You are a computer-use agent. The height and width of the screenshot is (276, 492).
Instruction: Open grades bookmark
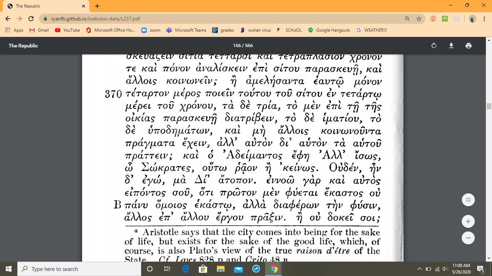(x=223, y=30)
